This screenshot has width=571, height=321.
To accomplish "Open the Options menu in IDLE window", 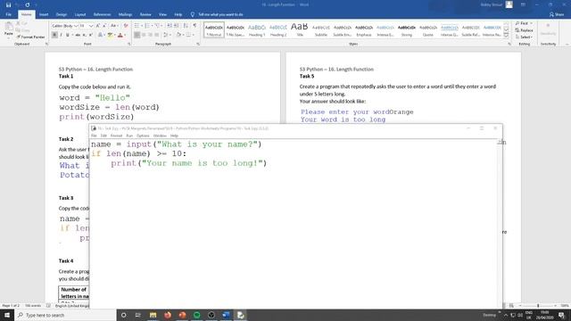I will [143, 136].
